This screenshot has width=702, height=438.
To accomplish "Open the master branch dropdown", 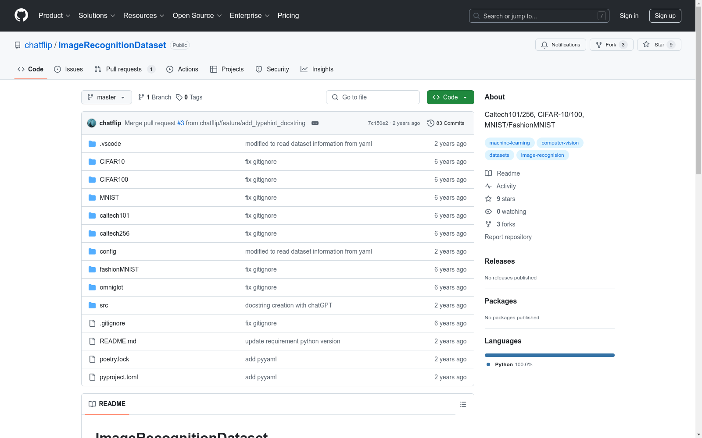I will pyautogui.click(x=107, y=97).
